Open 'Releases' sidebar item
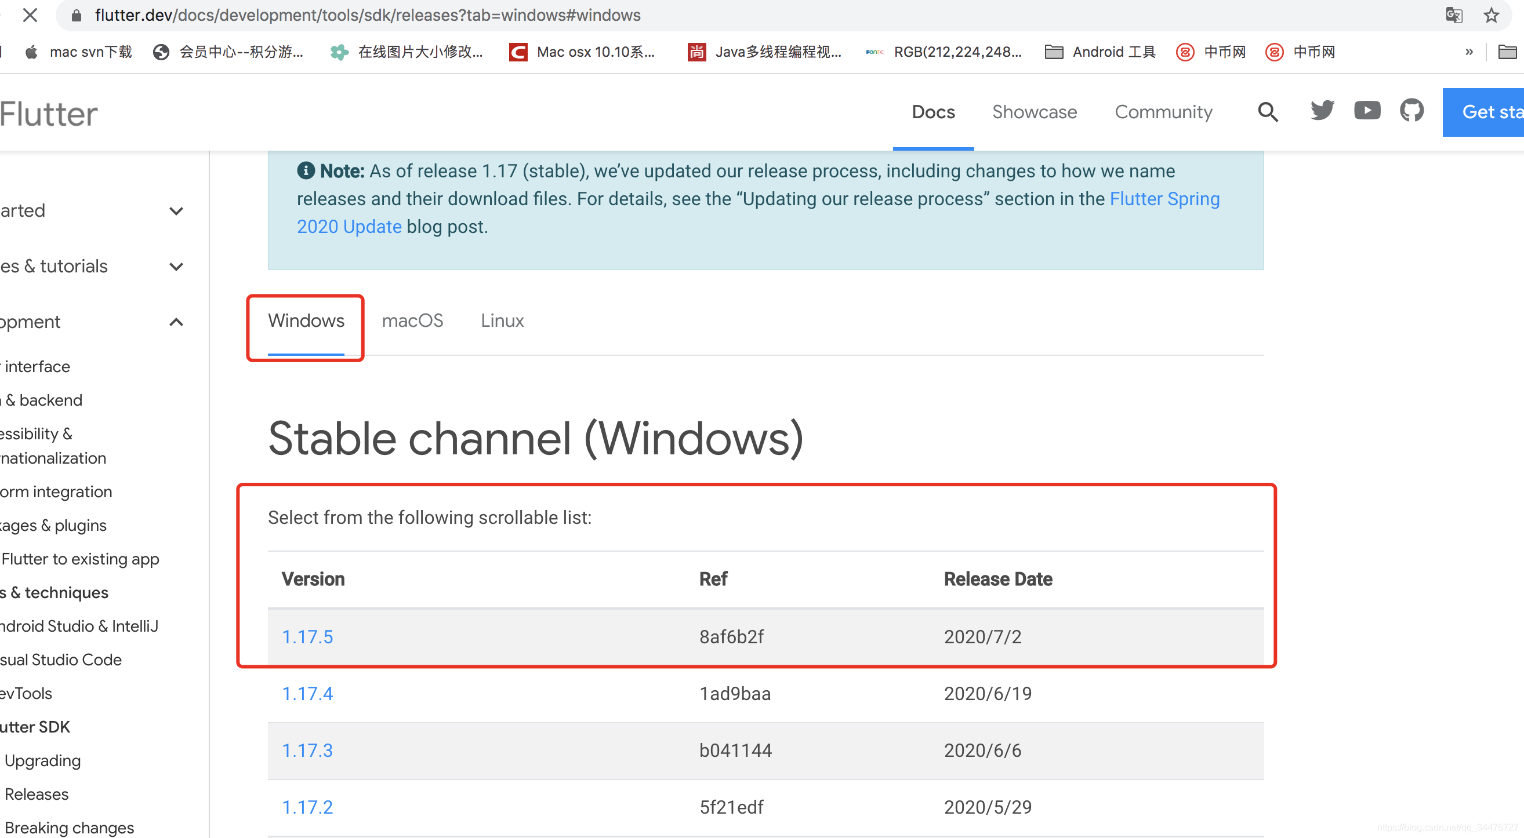1524x838 pixels. point(37,795)
